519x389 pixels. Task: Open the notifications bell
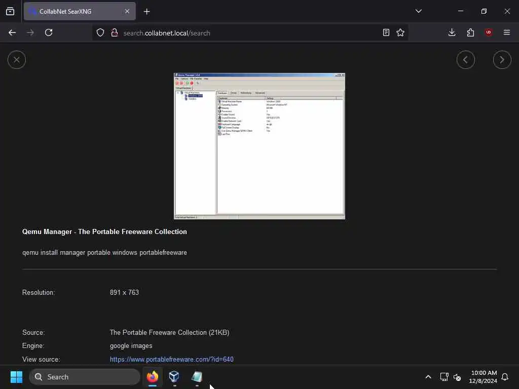pyautogui.click(x=505, y=377)
